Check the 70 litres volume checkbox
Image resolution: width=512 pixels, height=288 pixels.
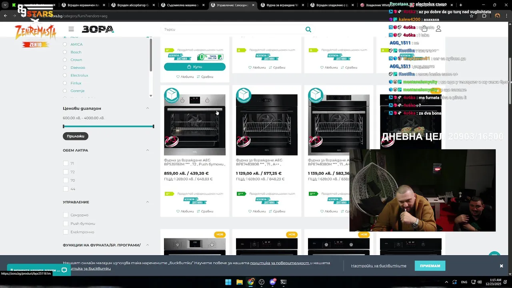(66, 180)
